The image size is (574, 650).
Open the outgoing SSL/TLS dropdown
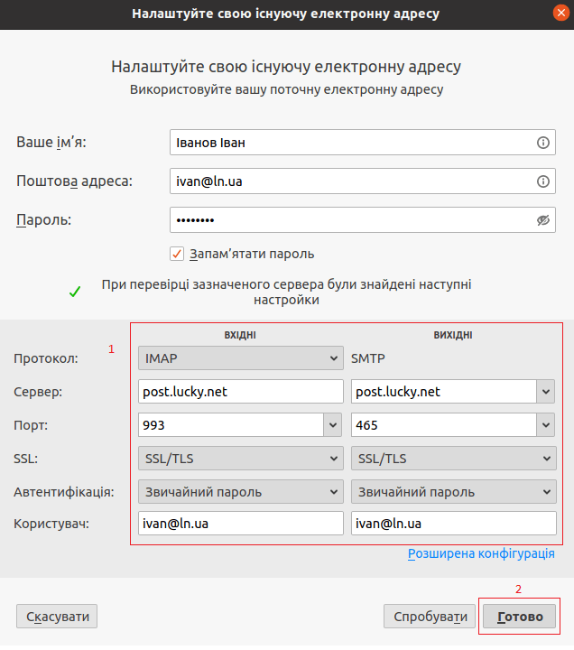(453, 459)
